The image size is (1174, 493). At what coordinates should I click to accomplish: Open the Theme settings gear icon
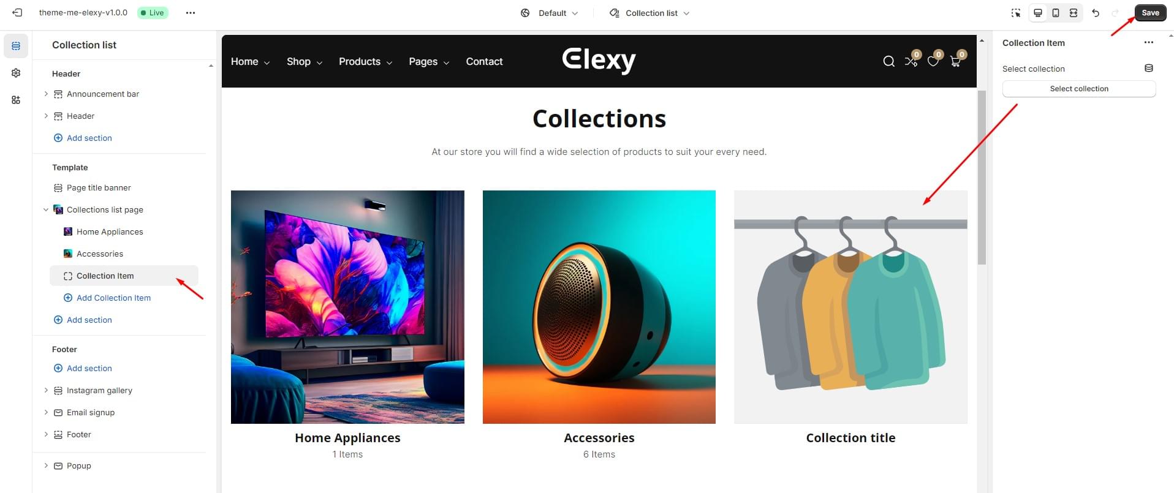(16, 73)
